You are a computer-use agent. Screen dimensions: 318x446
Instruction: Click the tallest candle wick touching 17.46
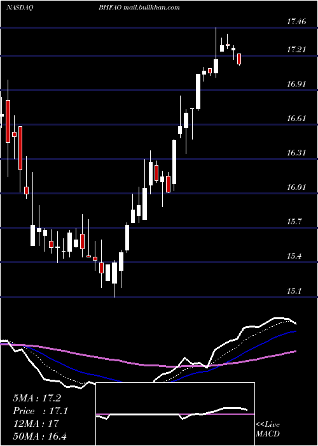(x=216, y=53)
